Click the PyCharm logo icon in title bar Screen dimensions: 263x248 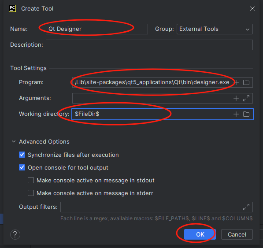[x=12, y=8]
